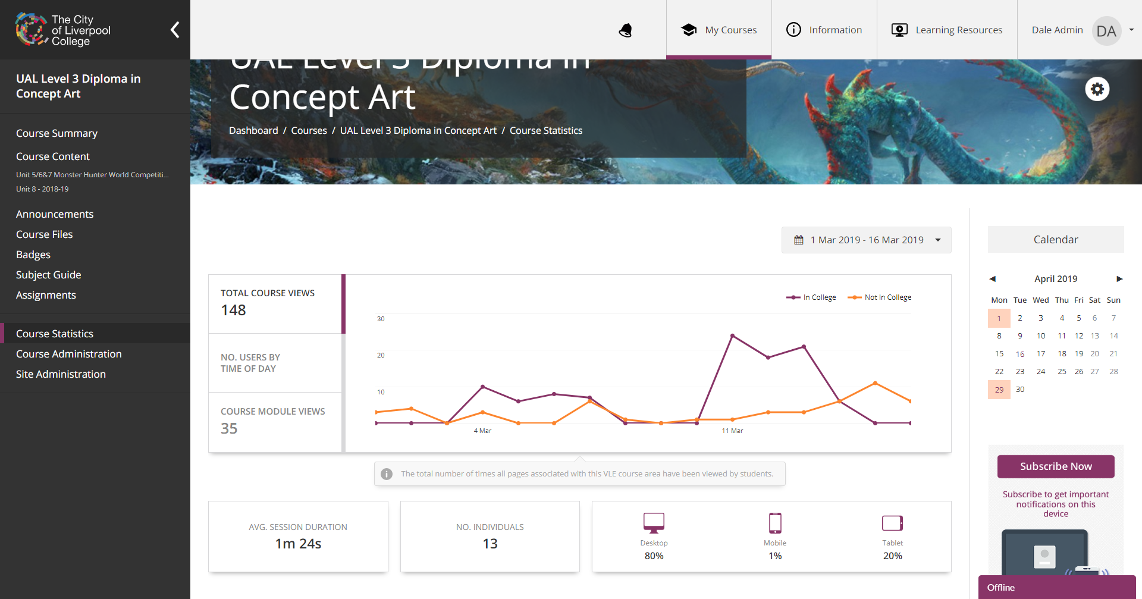Open the notifications bell icon

[x=625, y=30]
